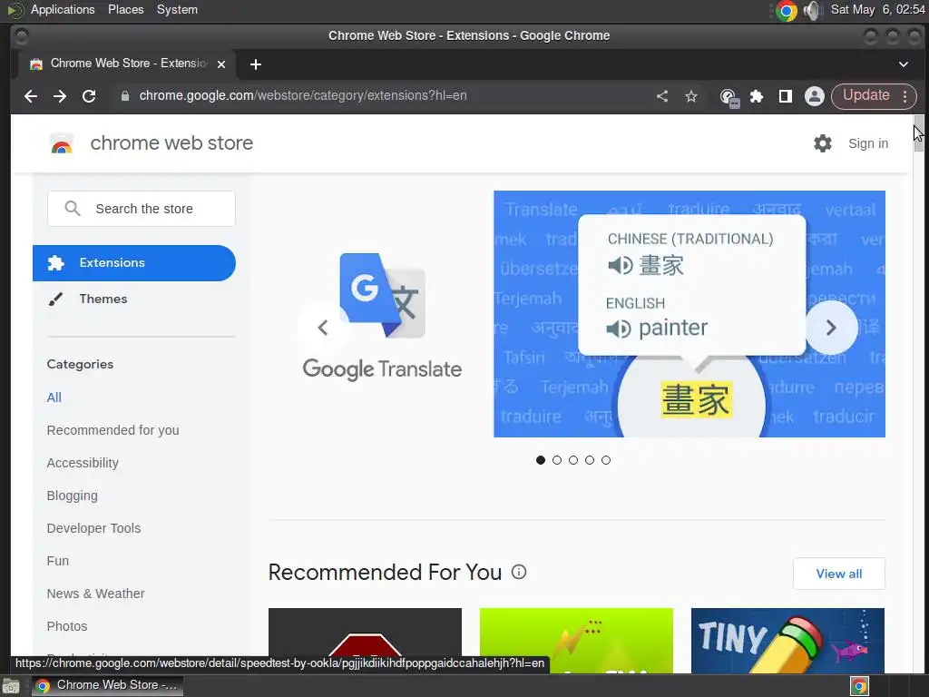Show the previous carousel slide
Viewport: 929px width, 697px height.
(323, 327)
